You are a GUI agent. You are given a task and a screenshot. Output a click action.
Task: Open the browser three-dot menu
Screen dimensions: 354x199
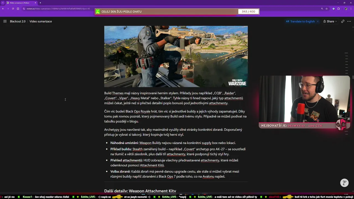(351, 9)
